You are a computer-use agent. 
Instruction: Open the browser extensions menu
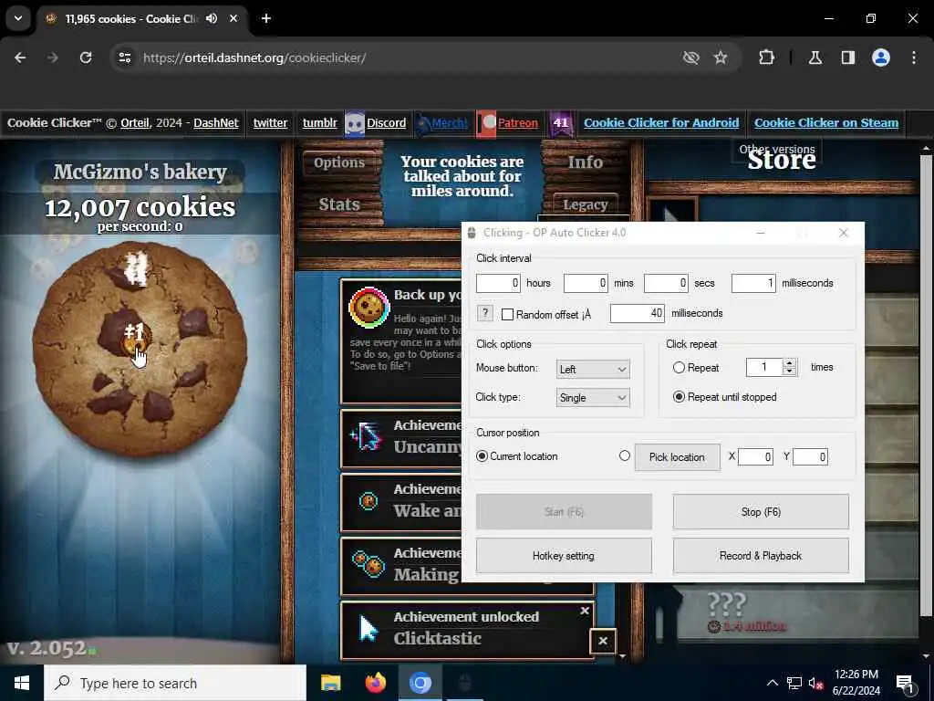[x=766, y=58]
